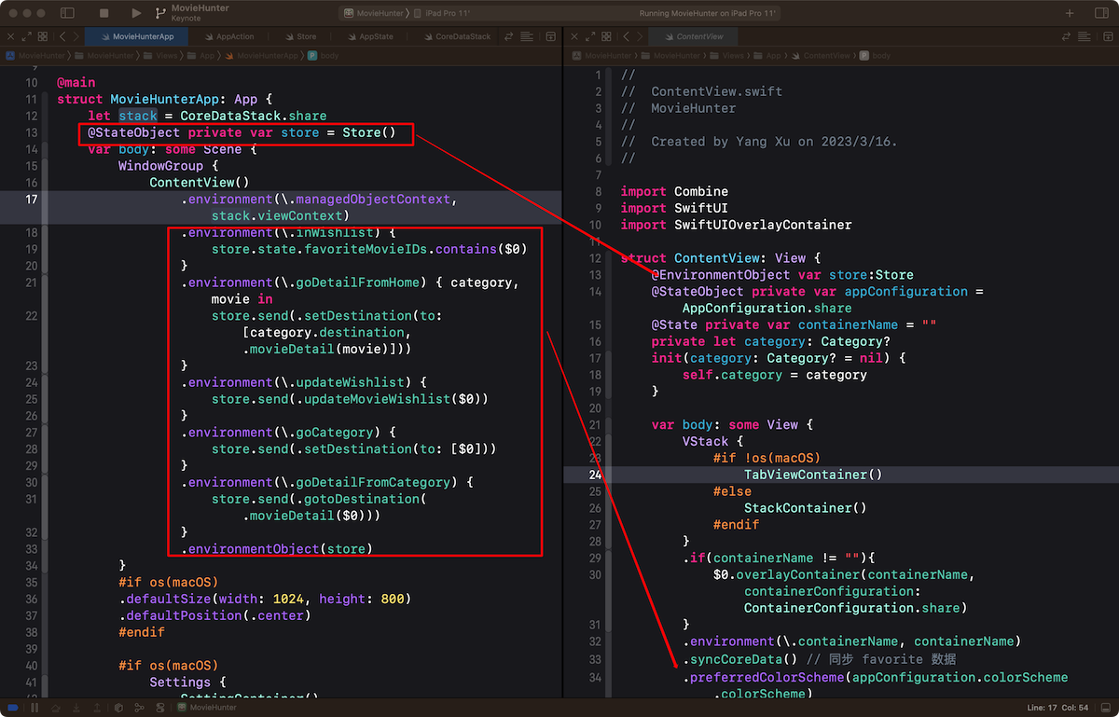1119x717 pixels.
Task: Toggle the right inspector panel
Action: pos(1099,13)
